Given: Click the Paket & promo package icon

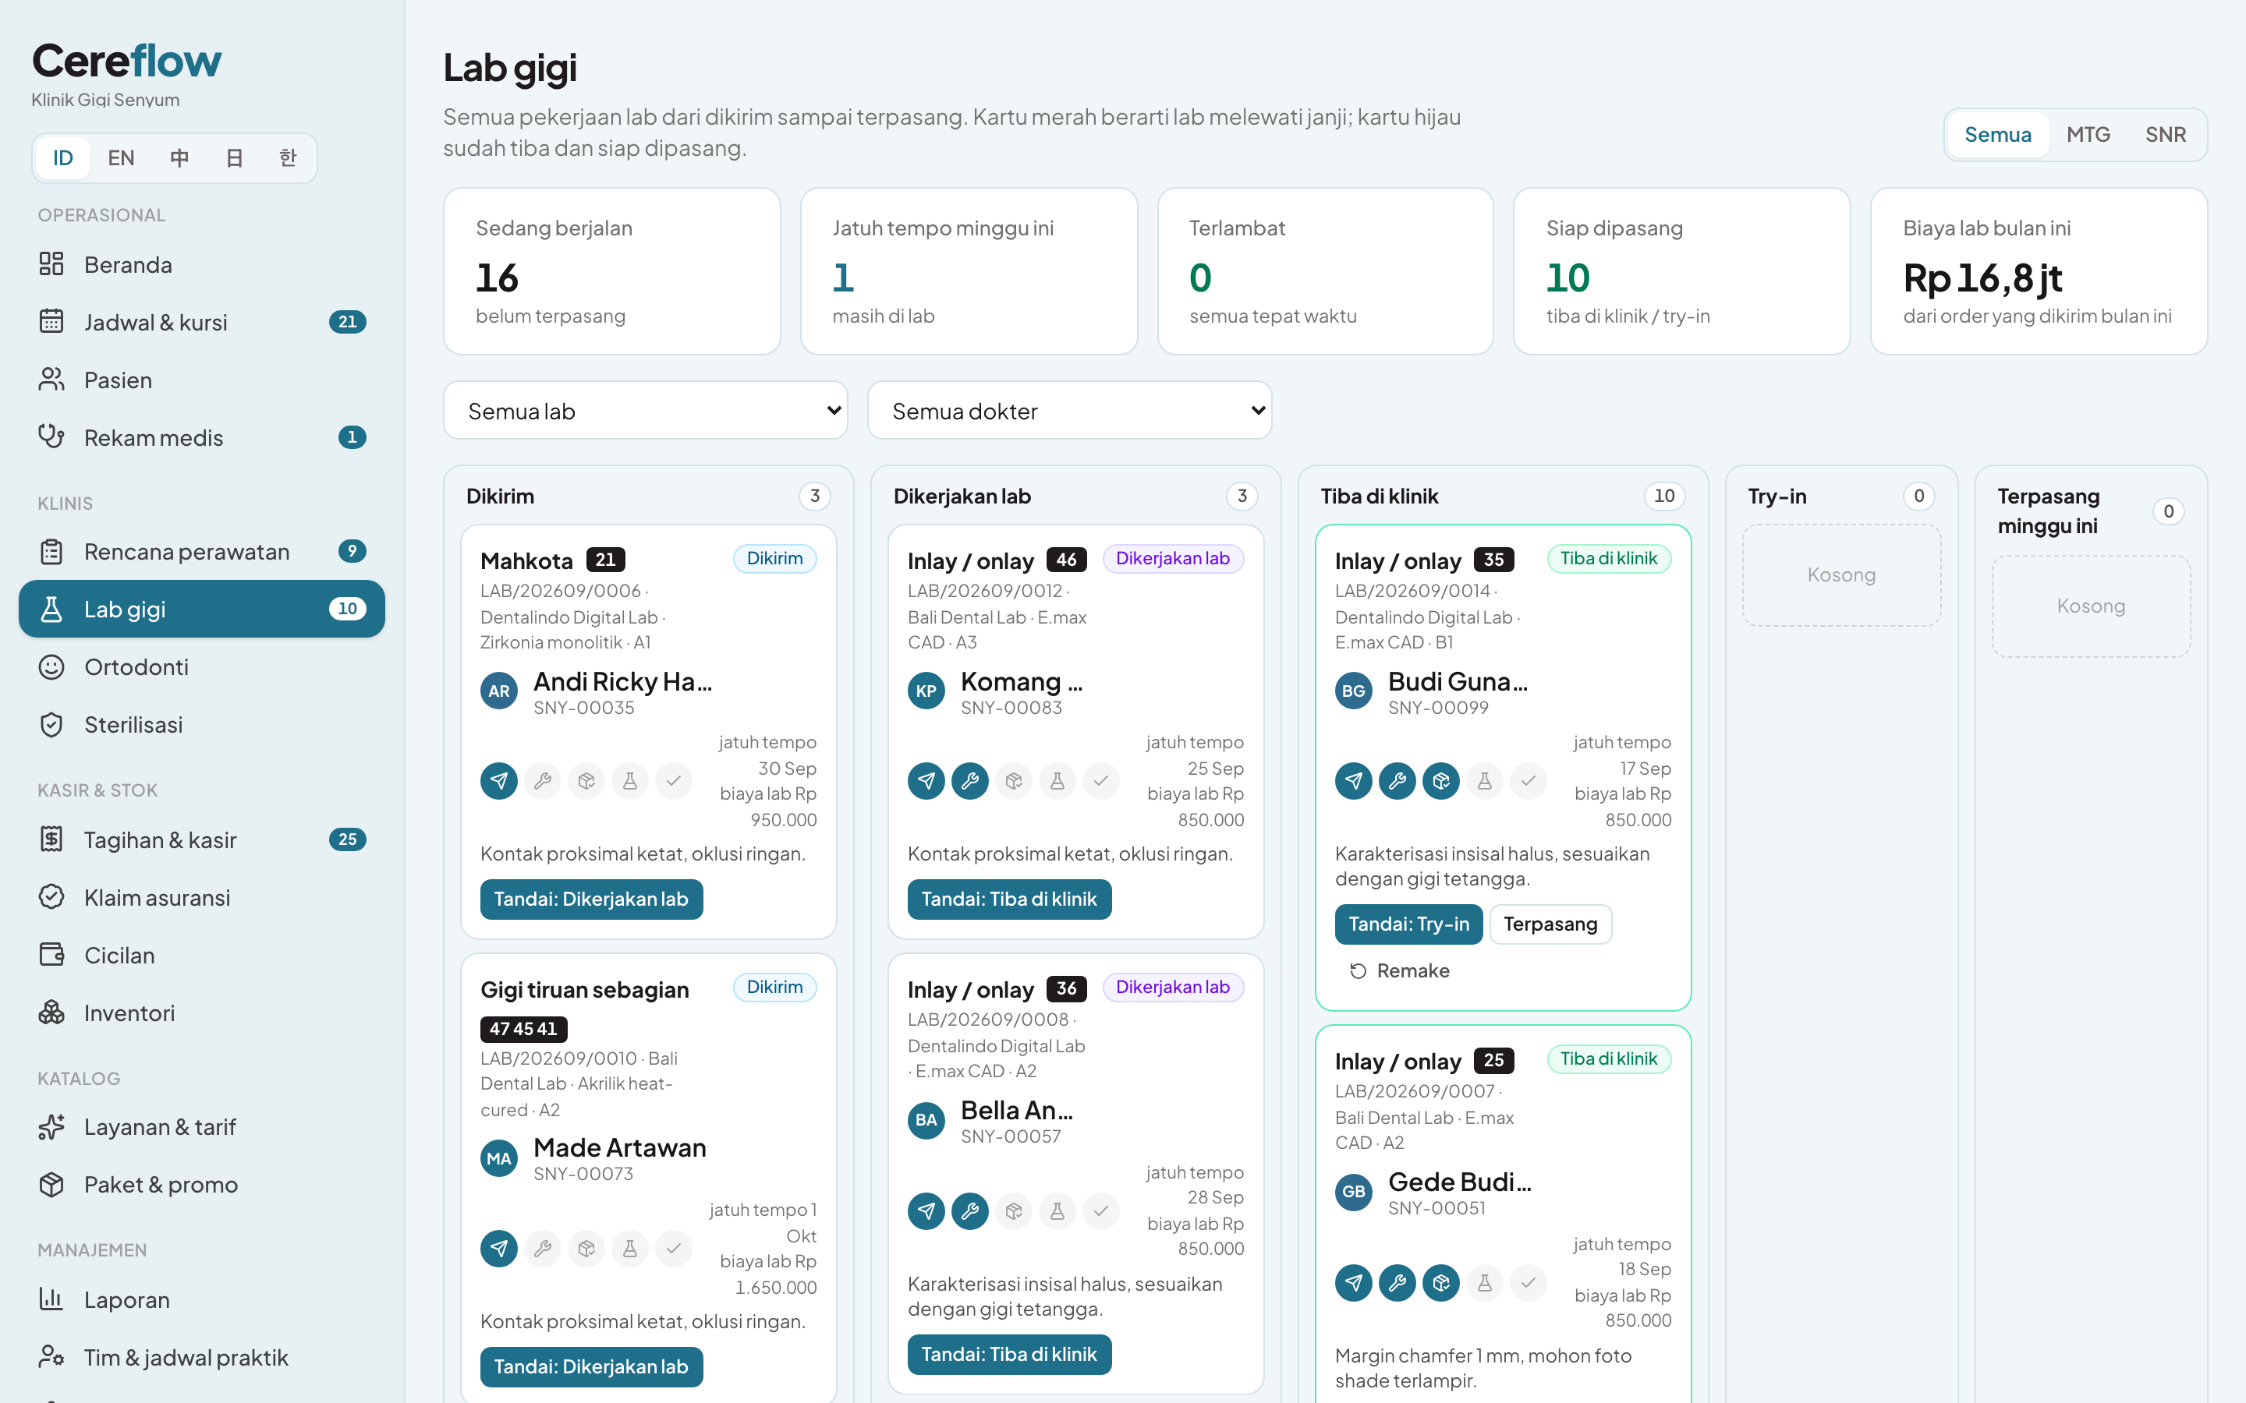Looking at the screenshot, I should 51,1184.
